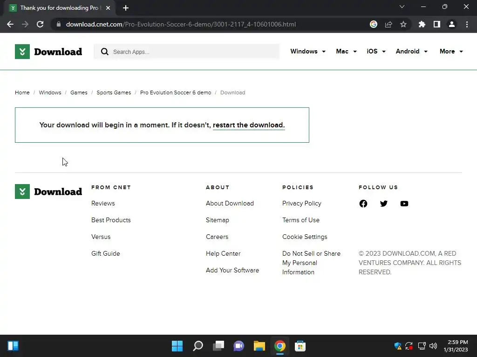Click the network icon in the system tray
Image resolution: width=477 pixels, height=357 pixels.
(422, 346)
